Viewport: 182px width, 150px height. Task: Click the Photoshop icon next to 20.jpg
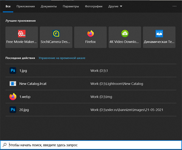[x=13, y=110]
